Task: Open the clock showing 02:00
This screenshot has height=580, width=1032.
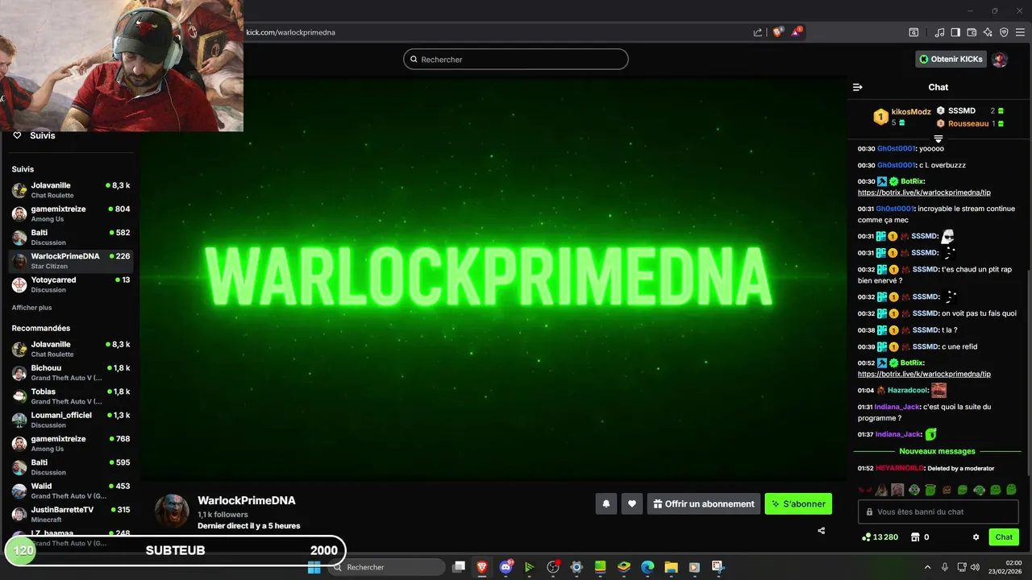Action: pos(1005,567)
